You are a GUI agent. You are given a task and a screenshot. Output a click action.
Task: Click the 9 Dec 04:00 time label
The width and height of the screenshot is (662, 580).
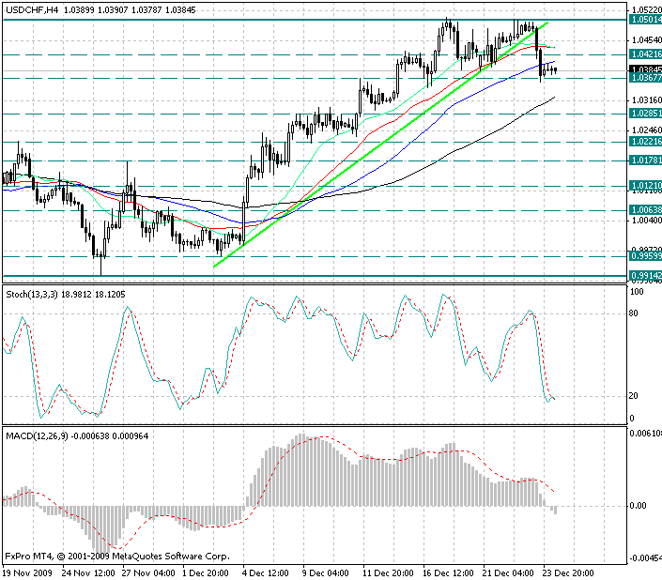pos(326,573)
